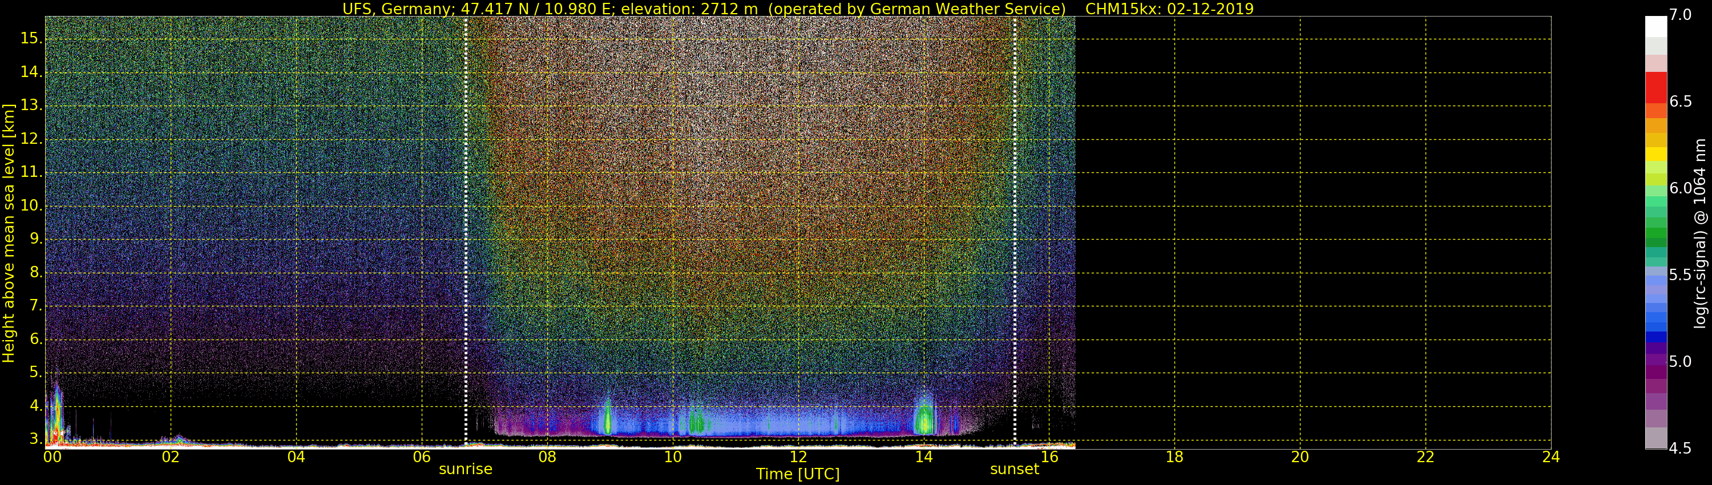Click the 'sunset' label below the time axis
The width and height of the screenshot is (1712, 485).
pyautogui.click(x=1014, y=469)
